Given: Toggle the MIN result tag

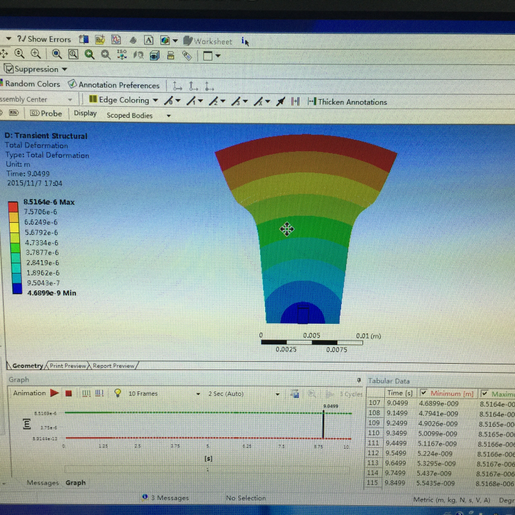Looking at the screenshot, I should 13,113.
